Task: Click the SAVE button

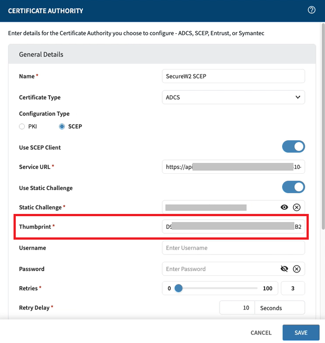Action: (x=301, y=333)
